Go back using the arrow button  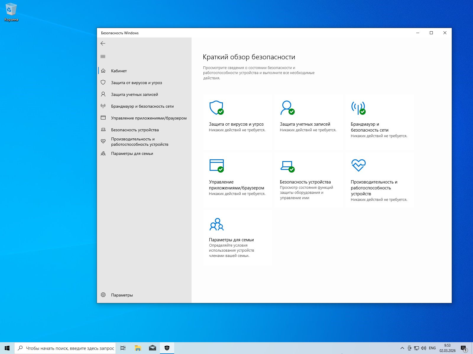tap(103, 43)
